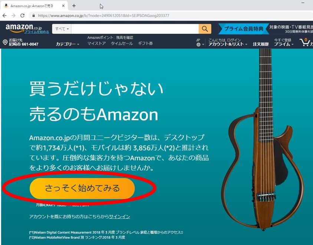Expand the アカウント&リスト dropdown
The image size is (313, 245).
[x=228, y=44]
